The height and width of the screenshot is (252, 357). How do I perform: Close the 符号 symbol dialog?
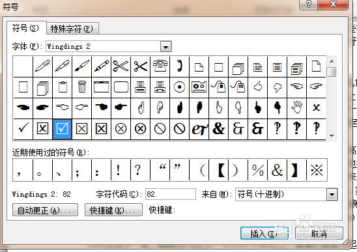[333, 4]
